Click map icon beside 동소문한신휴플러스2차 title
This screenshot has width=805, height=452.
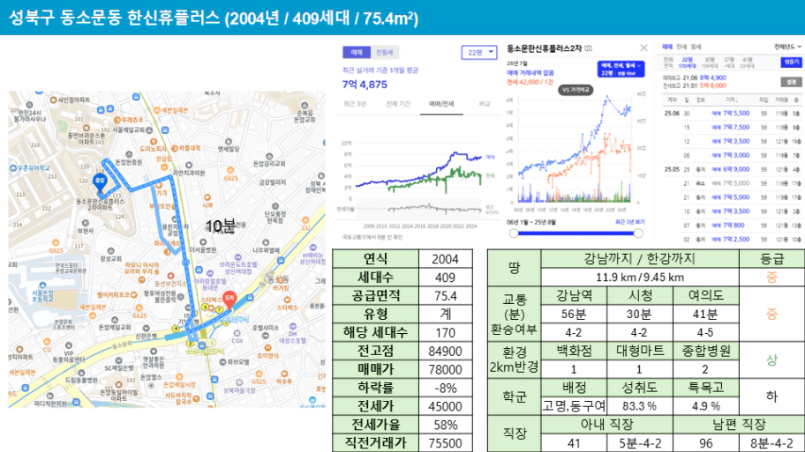coord(589,48)
